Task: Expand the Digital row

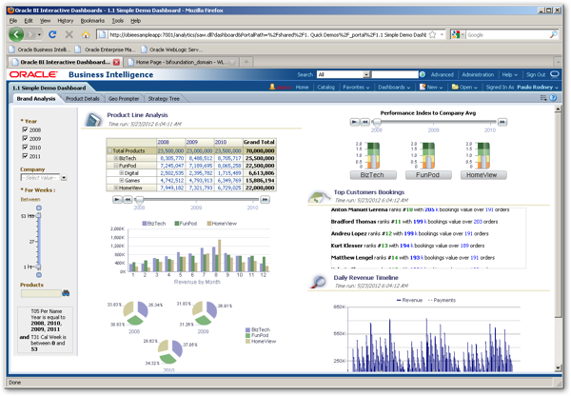Action: point(122,173)
